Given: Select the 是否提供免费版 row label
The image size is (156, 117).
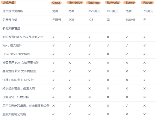Looking at the screenshot, I should point(13,11).
